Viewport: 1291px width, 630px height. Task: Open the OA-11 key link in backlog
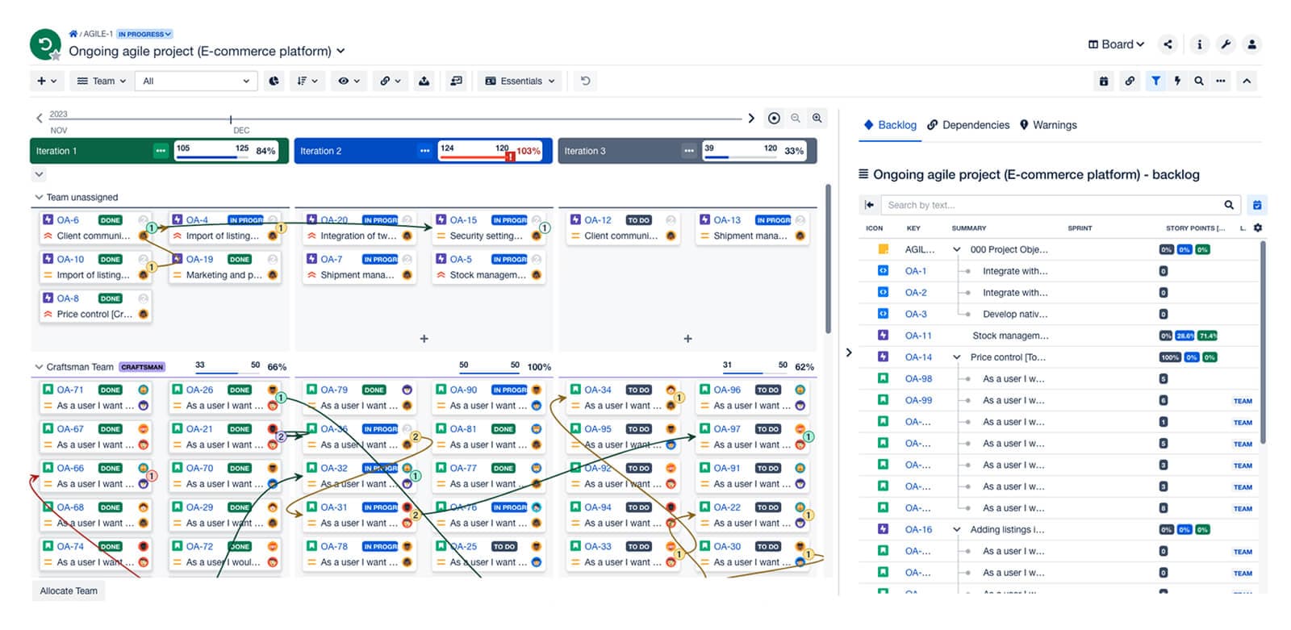(x=918, y=336)
